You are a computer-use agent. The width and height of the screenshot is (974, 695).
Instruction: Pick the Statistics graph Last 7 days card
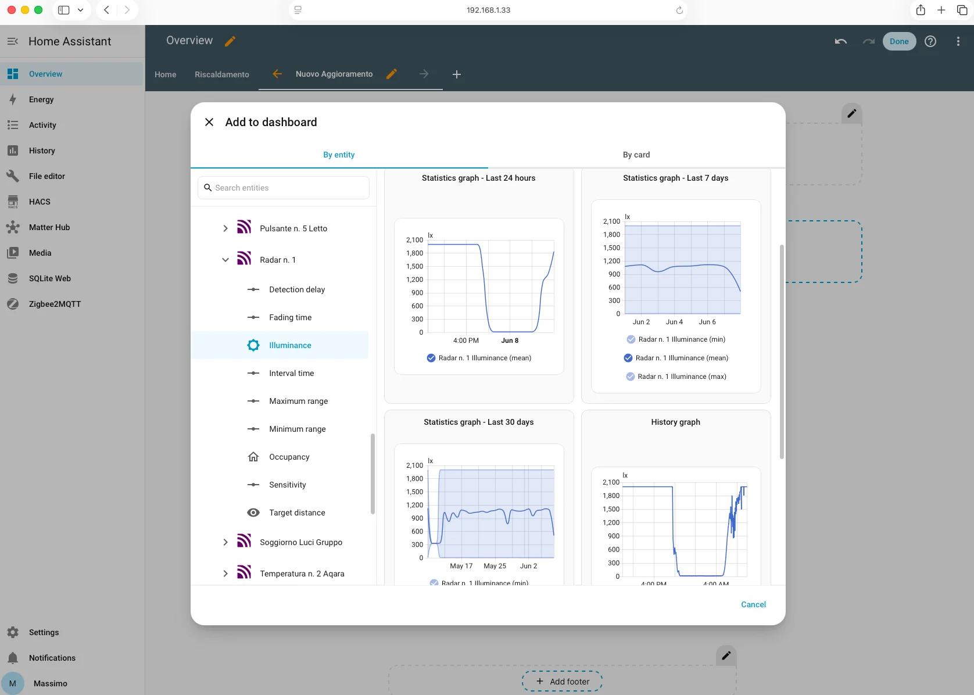676,286
